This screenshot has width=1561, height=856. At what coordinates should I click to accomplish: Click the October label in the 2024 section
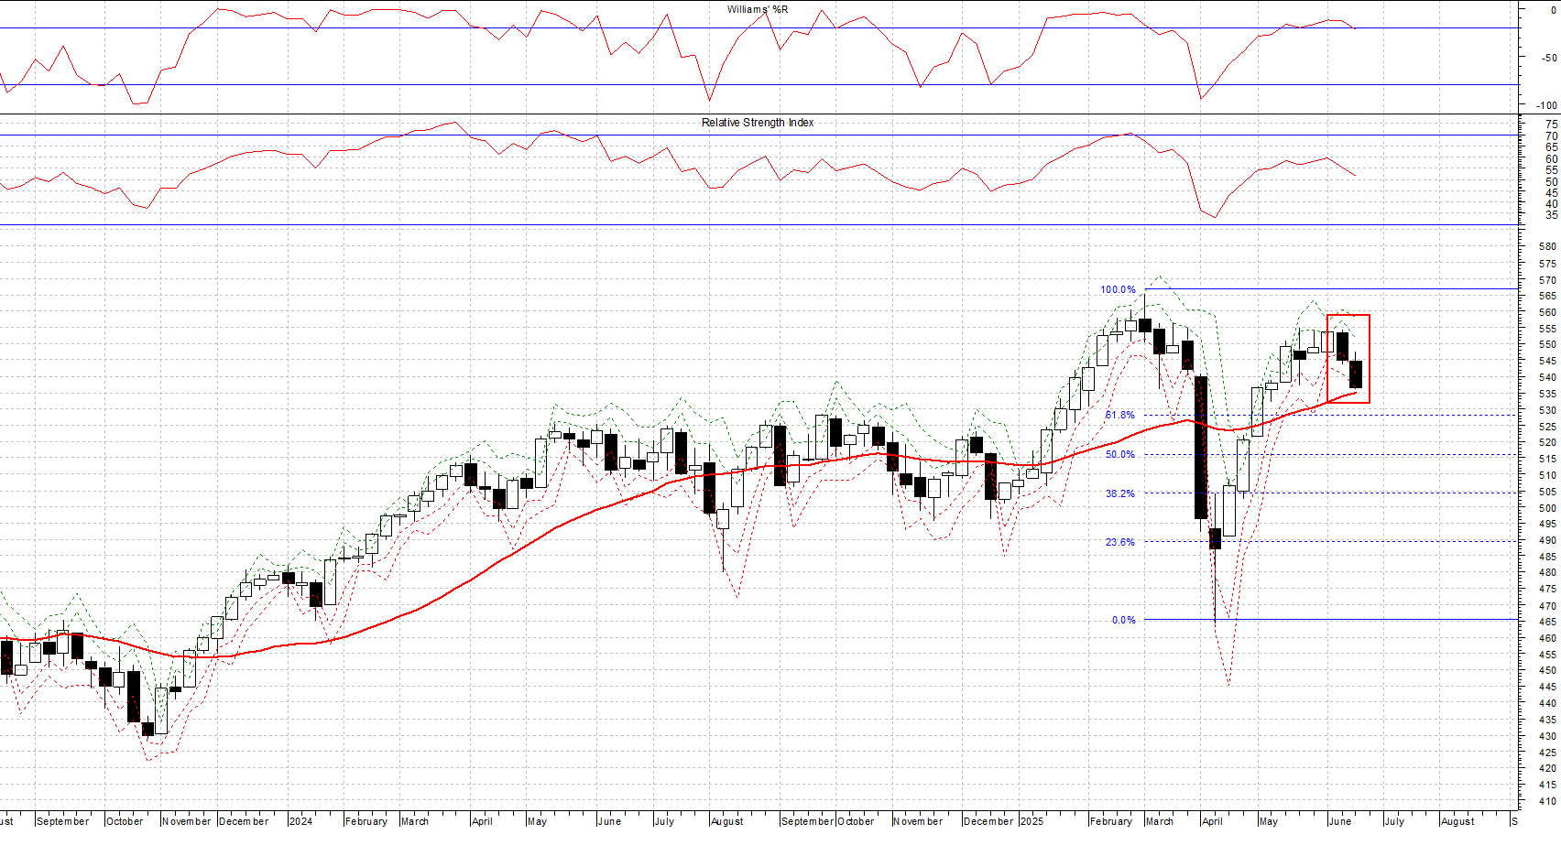[857, 821]
